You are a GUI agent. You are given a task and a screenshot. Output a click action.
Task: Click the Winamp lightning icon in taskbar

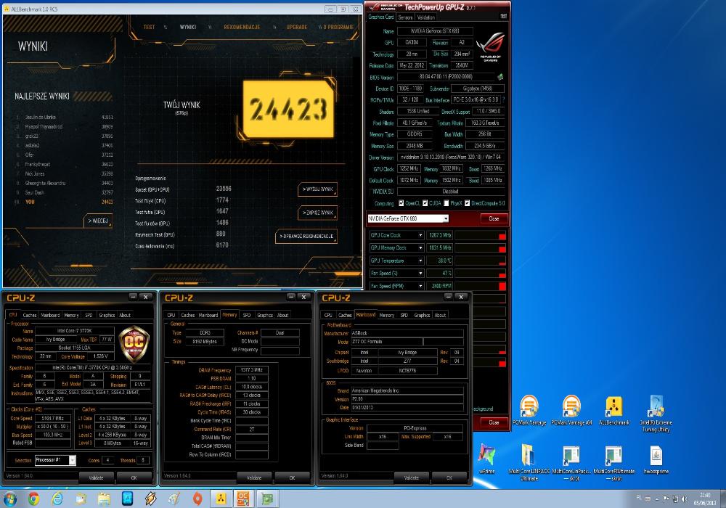pyautogui.click(x=151, y=499)
